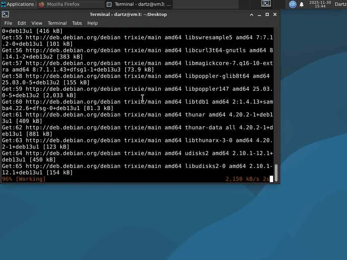
Task: Open the Dartz user menu
Action: pos(341,4)
